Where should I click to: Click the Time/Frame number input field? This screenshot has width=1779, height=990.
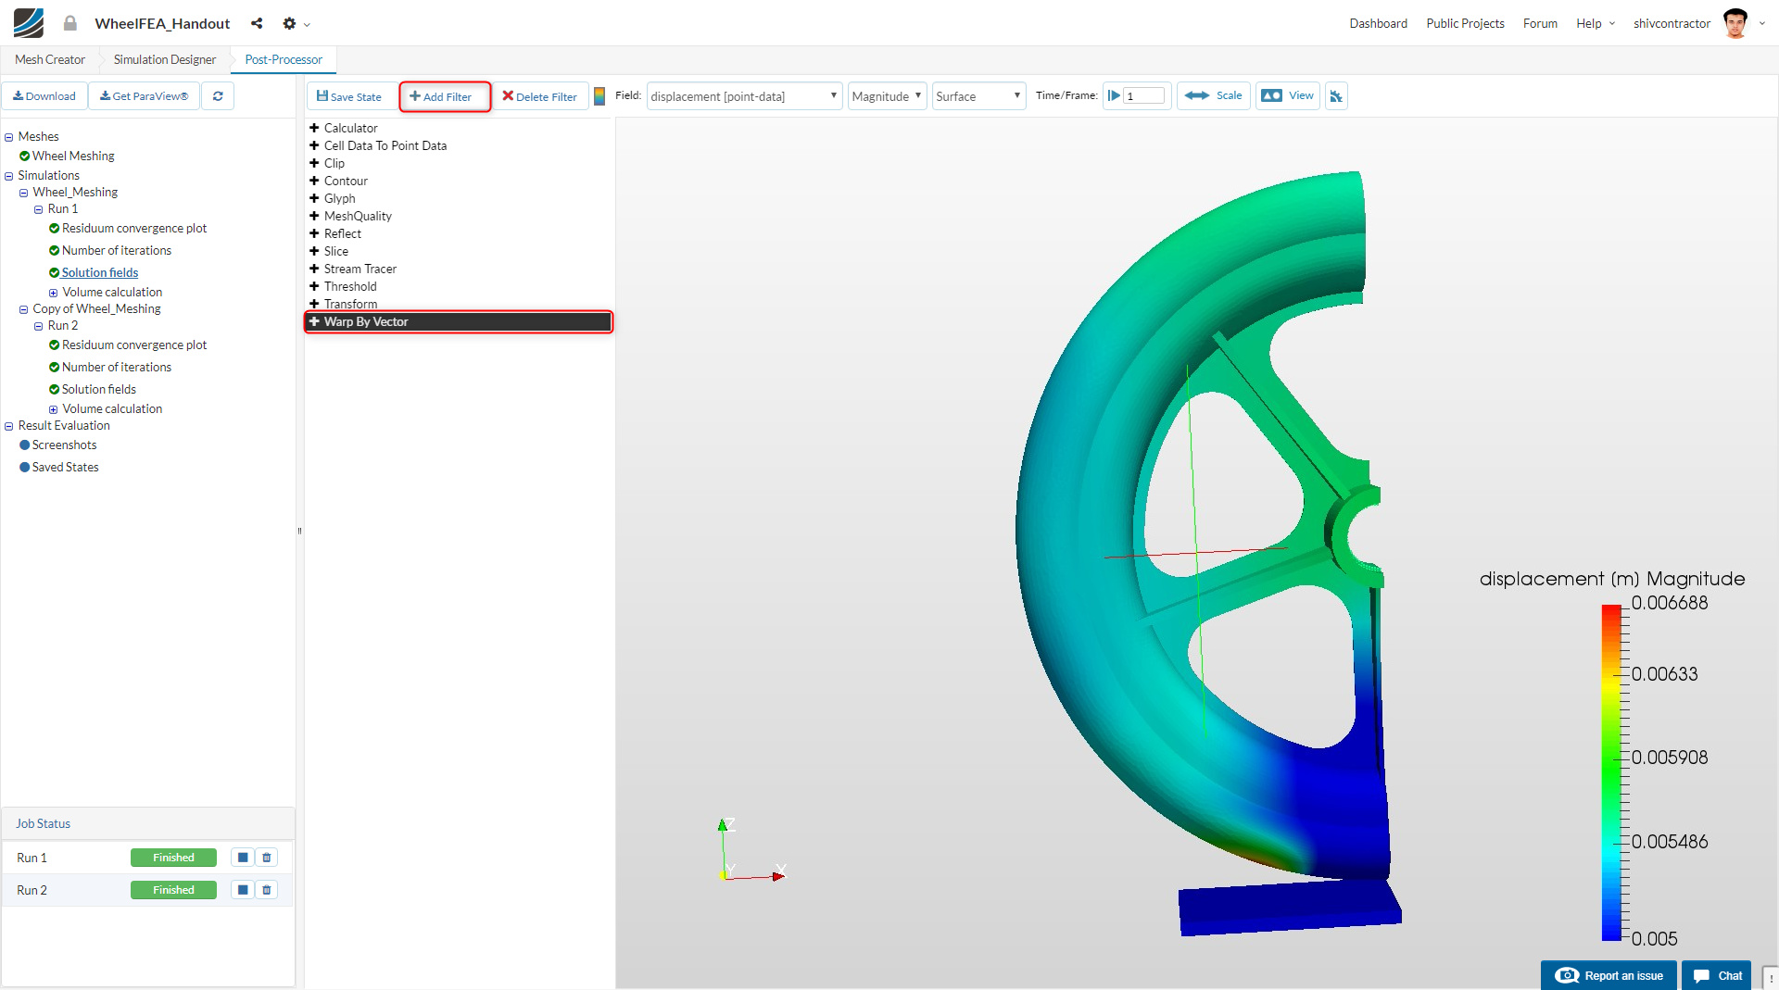[x=1143, y=96]
